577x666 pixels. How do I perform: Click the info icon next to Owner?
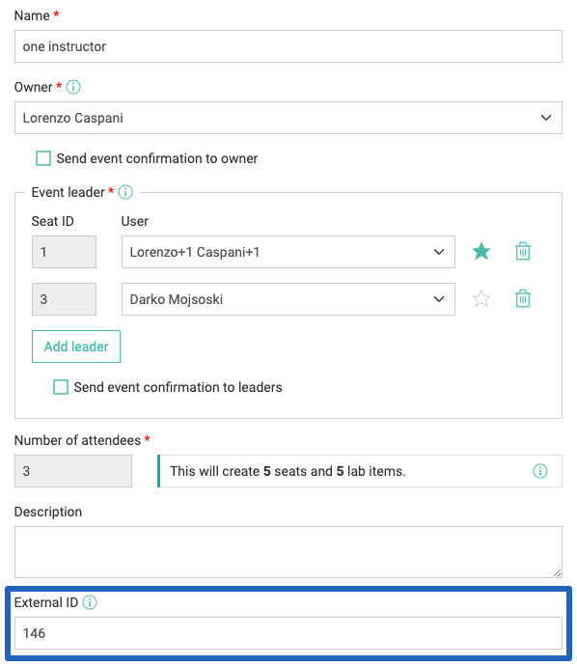tap(73, 87)
